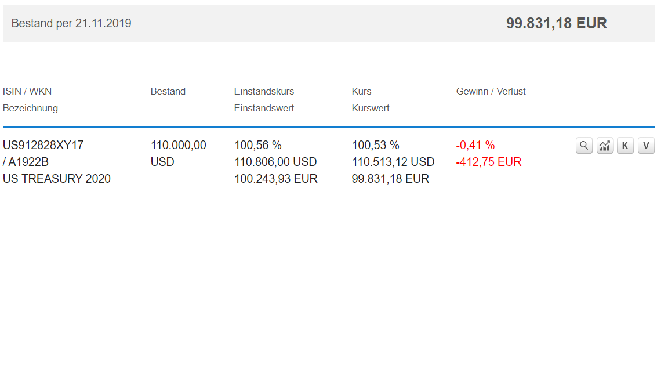Open the price chart icon for the position

tap(605, 146)
